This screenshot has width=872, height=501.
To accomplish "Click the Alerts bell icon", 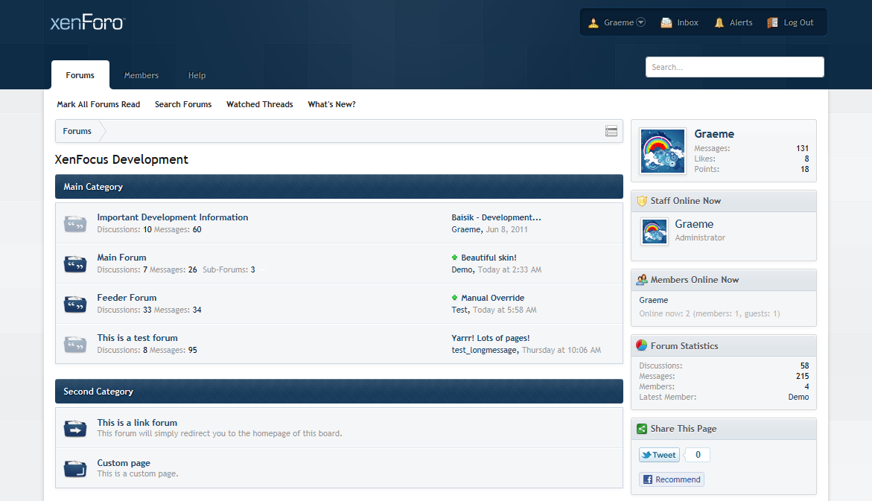I will tap(719, 22).
